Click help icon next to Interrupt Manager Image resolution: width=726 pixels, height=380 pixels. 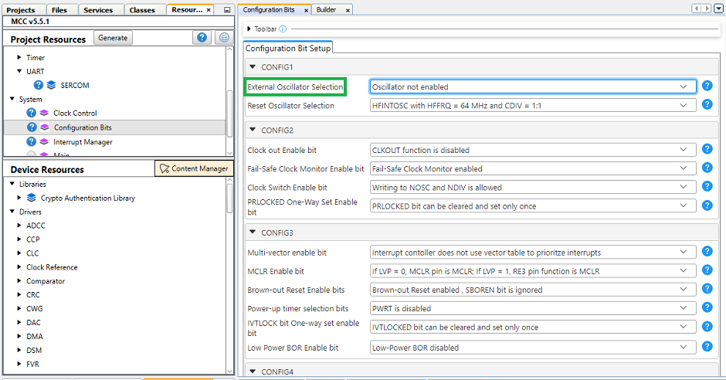32,141
